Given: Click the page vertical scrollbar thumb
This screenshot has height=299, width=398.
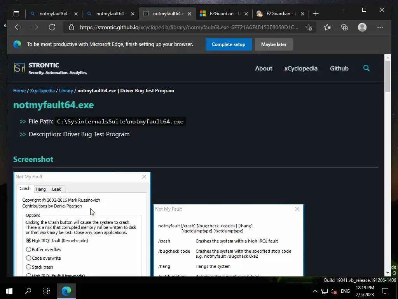Looking at the screenshot, I should click(x=388, y=76).
